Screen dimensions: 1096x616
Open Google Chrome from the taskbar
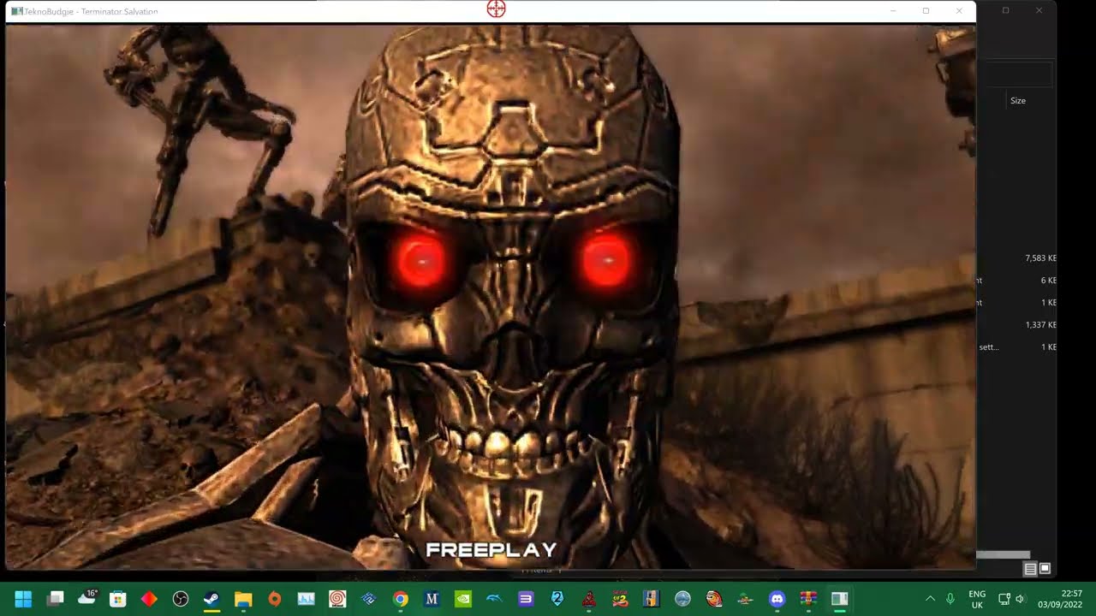coord(400,599)
